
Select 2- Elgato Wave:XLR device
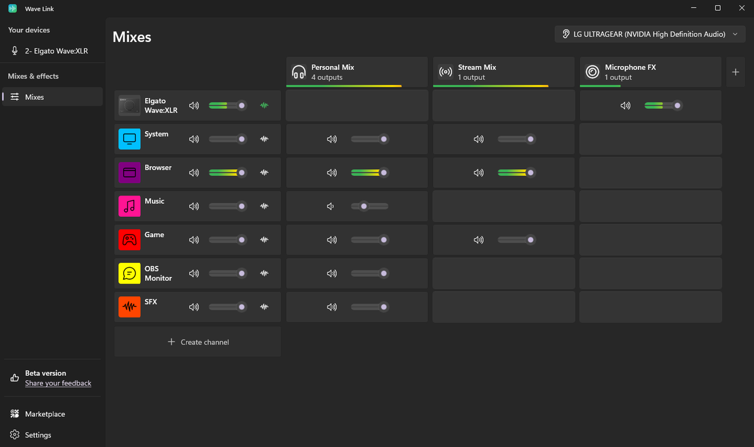pos(53,51)
